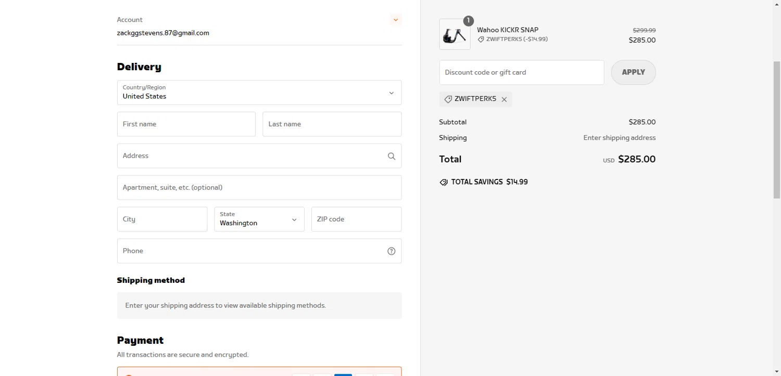Screen dimensions: 781x376
Task: Click the Subtotal label
Action: [x=453, y=122]
